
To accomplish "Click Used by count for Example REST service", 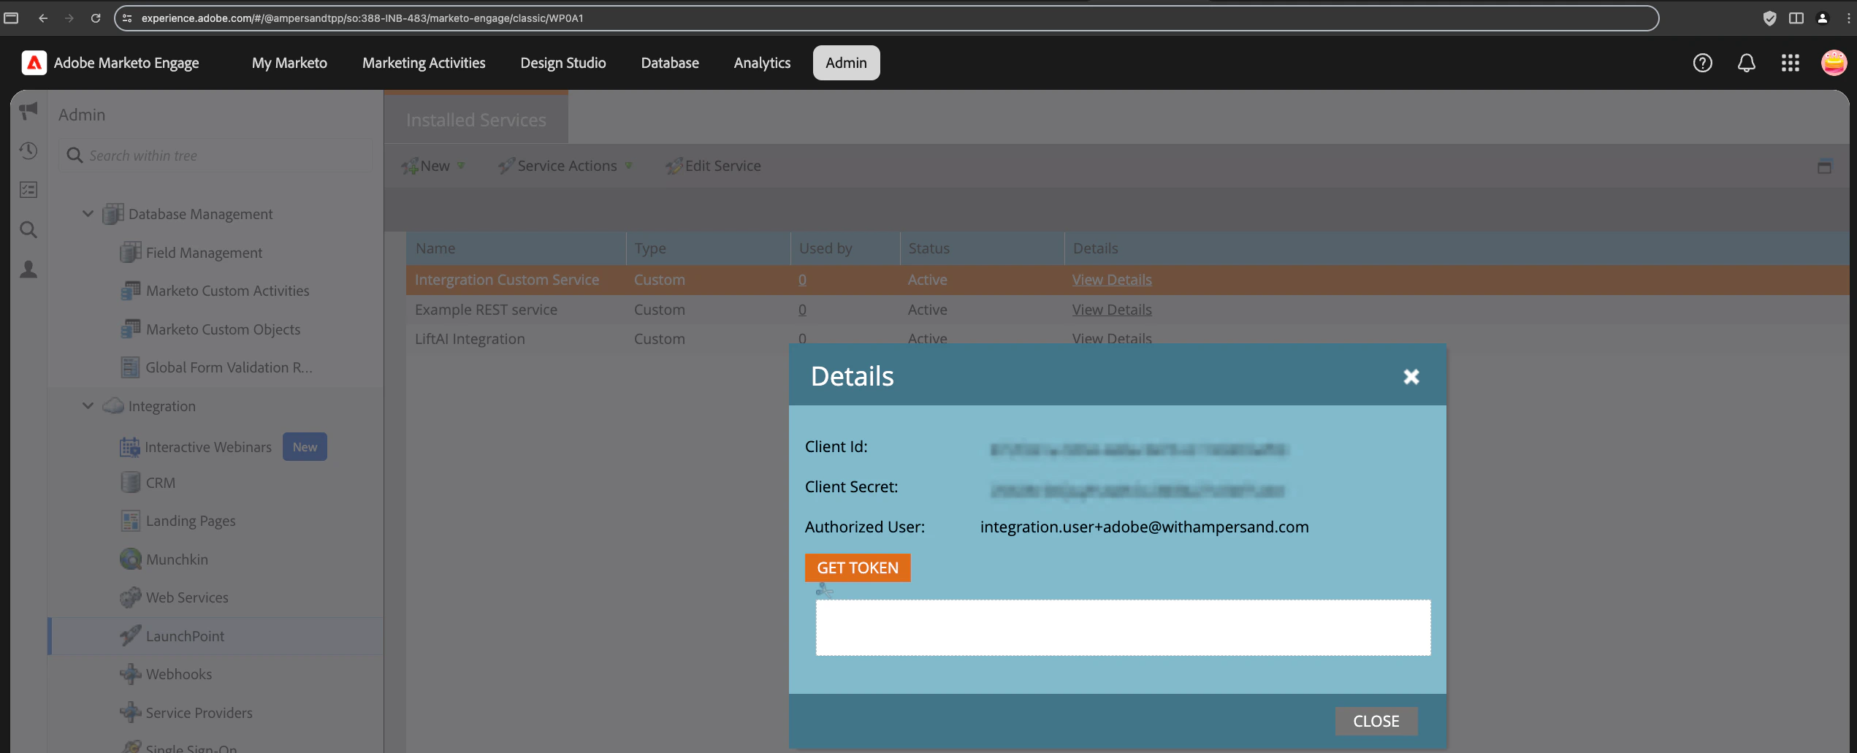I will pyautogui.click(x=802, y=310).
